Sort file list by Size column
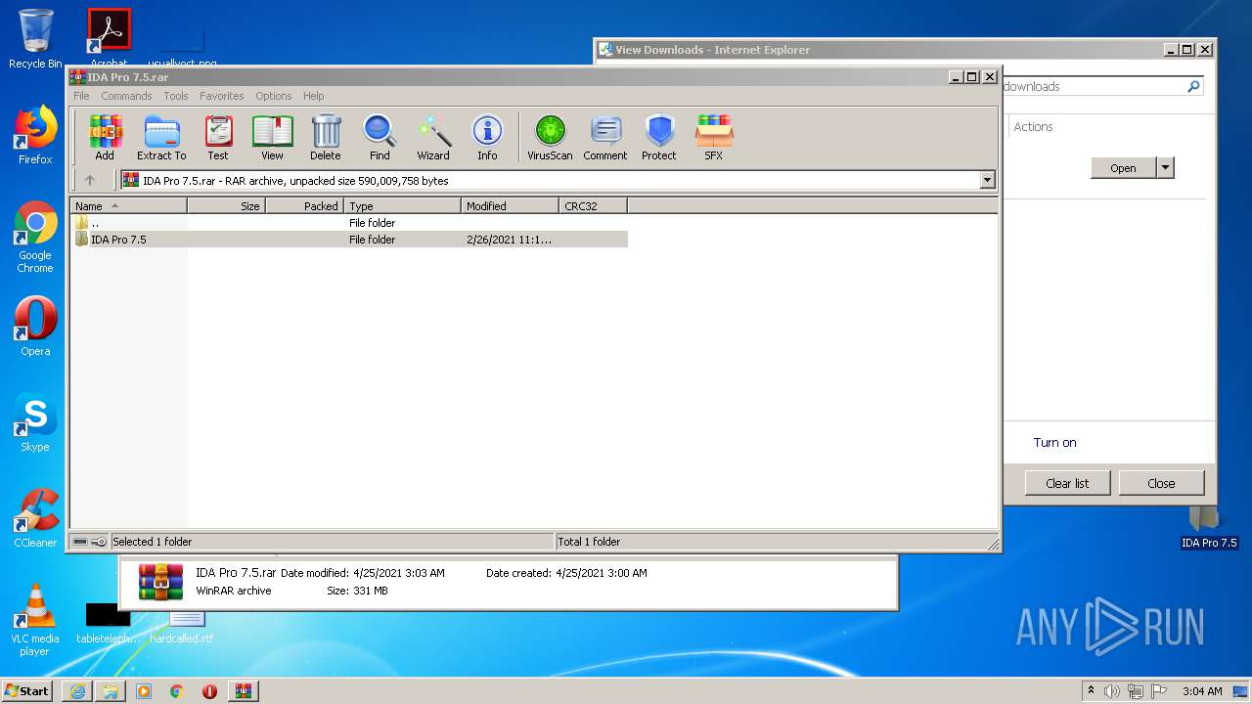 227,206
